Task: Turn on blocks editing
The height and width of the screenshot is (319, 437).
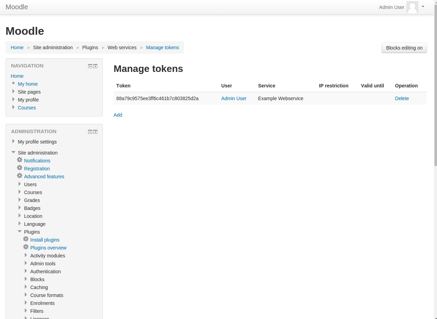Action: point(404,48)
